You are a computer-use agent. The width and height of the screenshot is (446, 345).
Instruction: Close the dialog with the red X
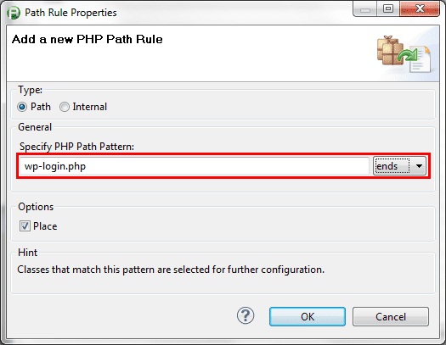pos(420,9)
